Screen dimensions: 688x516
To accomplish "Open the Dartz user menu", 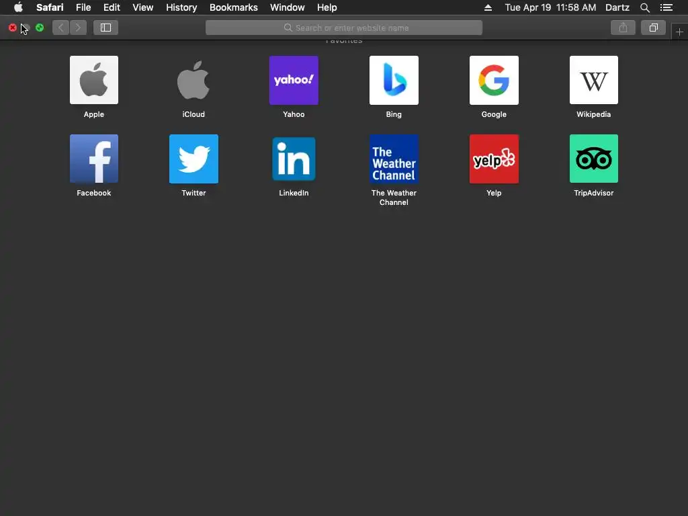I will pos(617,7).
